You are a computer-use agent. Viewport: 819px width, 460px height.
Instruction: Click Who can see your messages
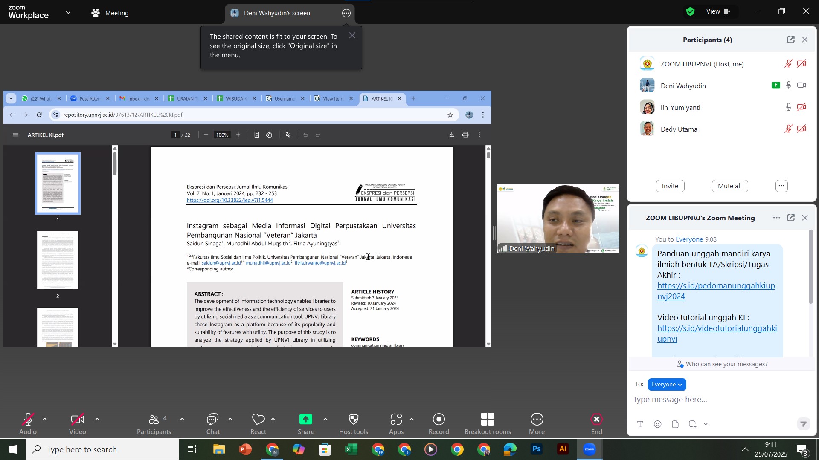coord(722,364)
